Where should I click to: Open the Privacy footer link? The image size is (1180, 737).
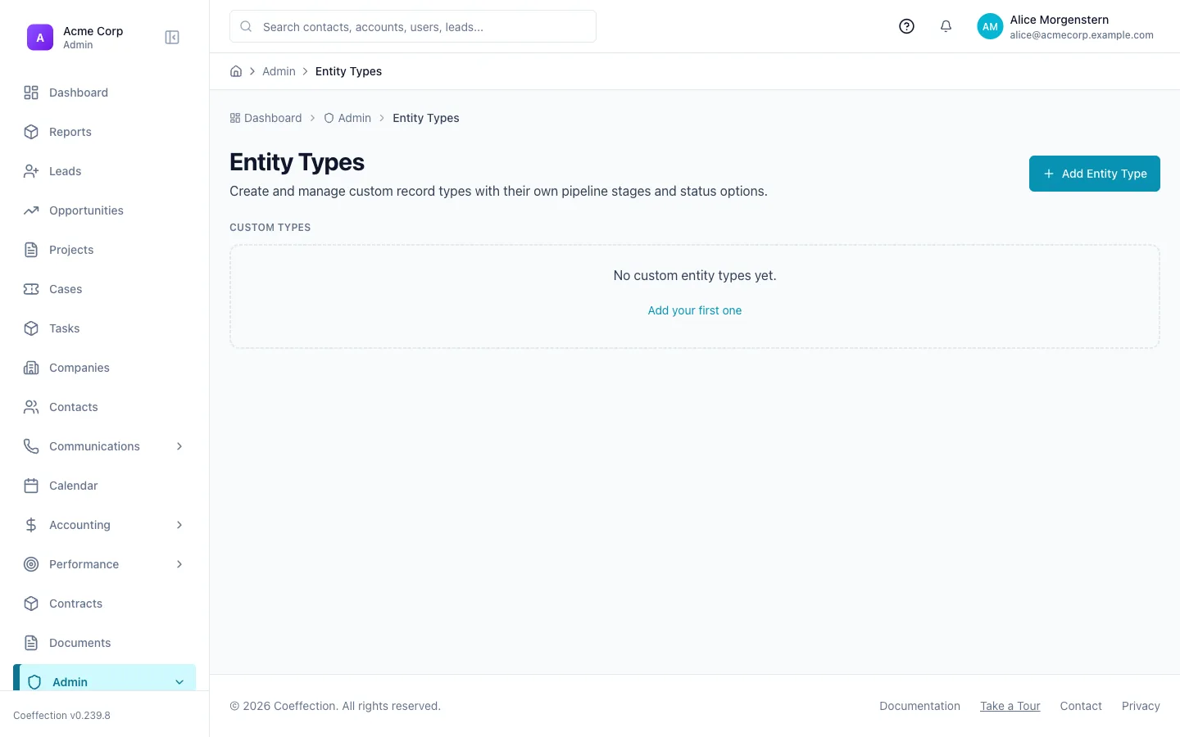tap(1141, 706)
